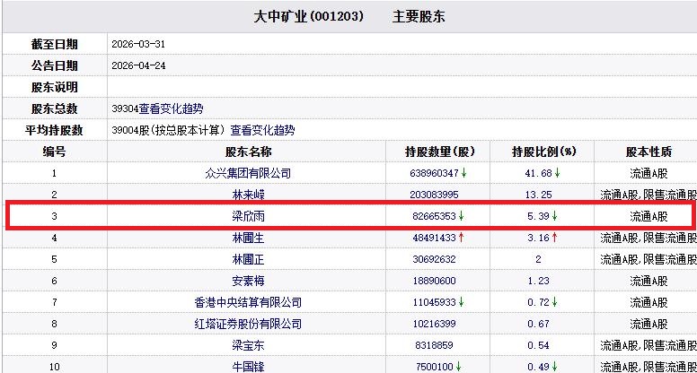Image resolution: width=697 pixels, height=373 pixels.
Task: Select percentage 13.25 in row 2
Action: tap(538, 195)
